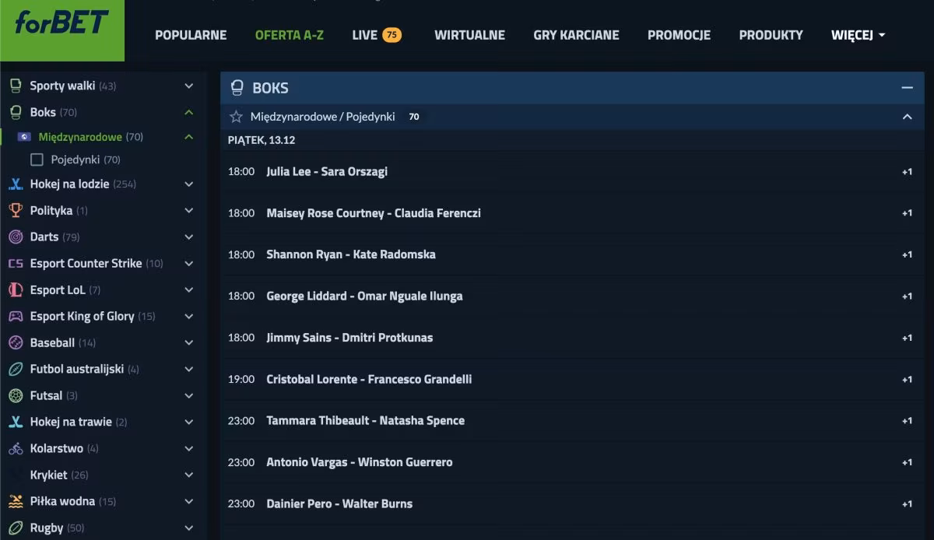Collapse the Międzynarodowe / Pojedynki section
Screen dimensions: 934x540
pos(907,117)
